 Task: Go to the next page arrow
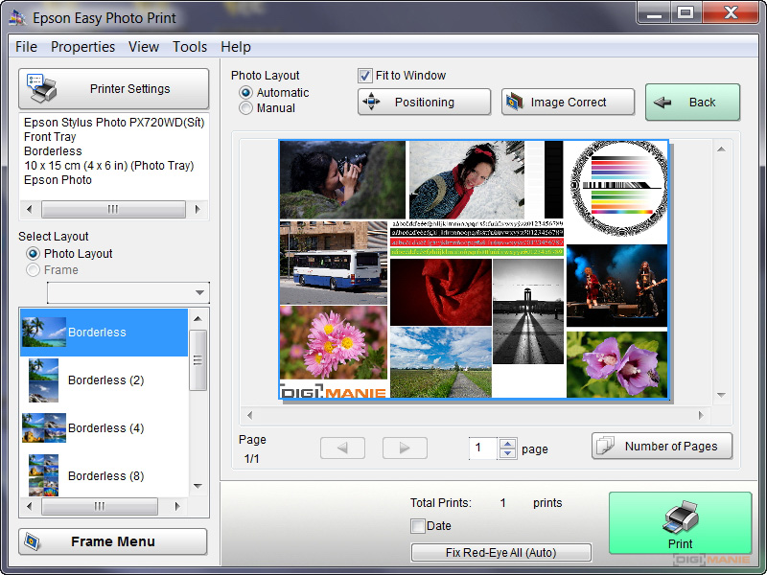pos(405,448)
